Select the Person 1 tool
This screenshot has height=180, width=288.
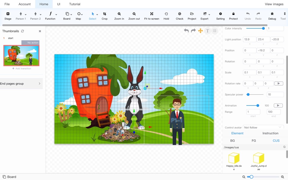(21, 16)
